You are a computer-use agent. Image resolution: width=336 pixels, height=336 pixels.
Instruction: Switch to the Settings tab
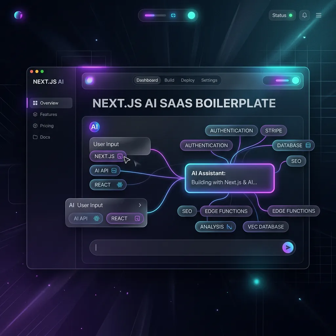pos(209,80)
